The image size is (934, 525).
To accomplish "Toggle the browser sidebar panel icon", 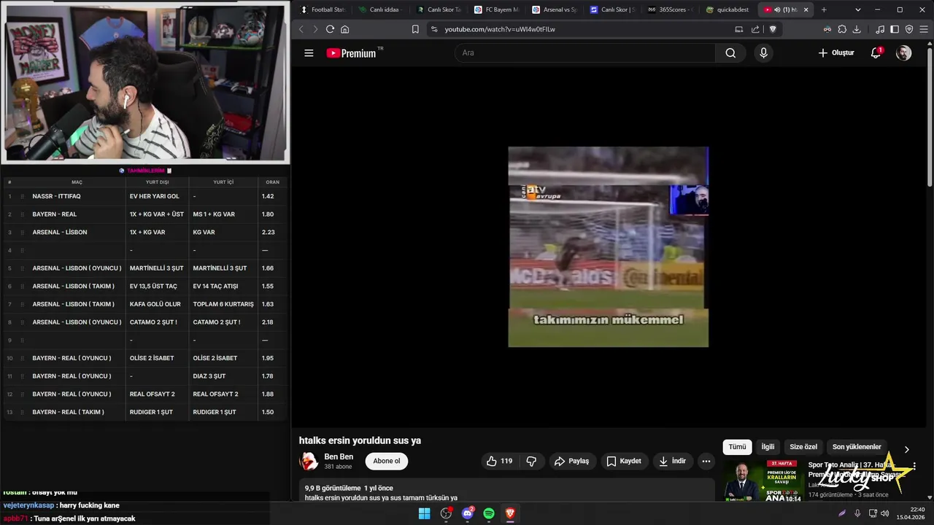I will click(x=895, y=29).
